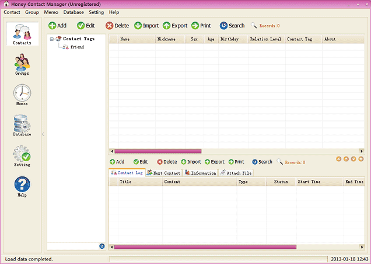The width and height of the screenshot is (371, 264).
Task: Click left arrow of log grid scrollbar
Action: click(x=111, y=247)
